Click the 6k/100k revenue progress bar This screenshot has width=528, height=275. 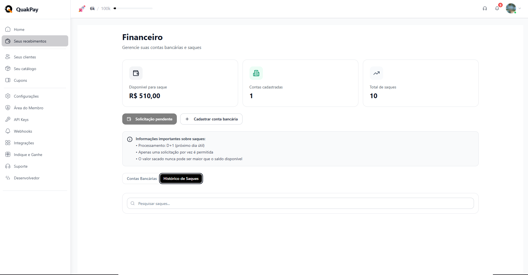click(133, 9)
